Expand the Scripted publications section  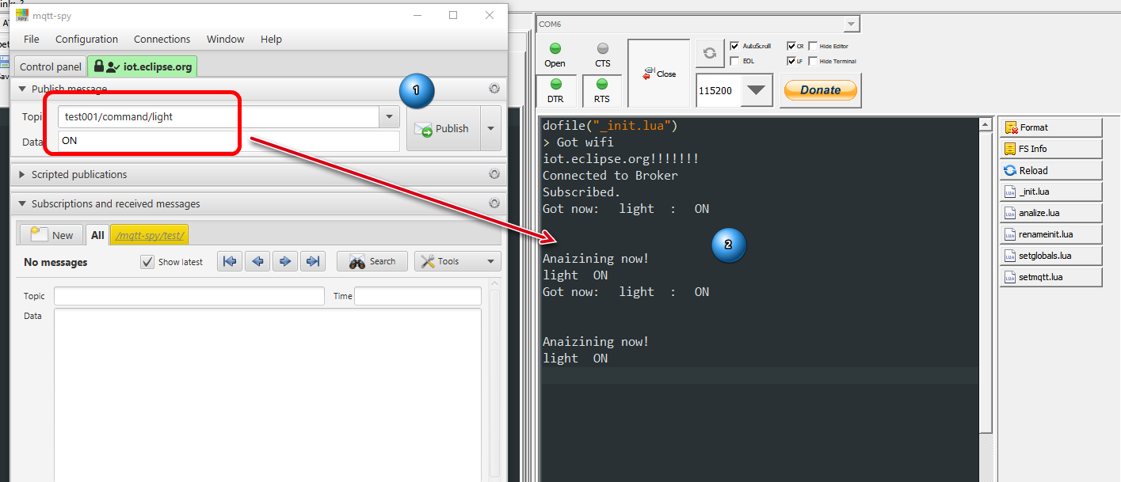tap(22, 174)
